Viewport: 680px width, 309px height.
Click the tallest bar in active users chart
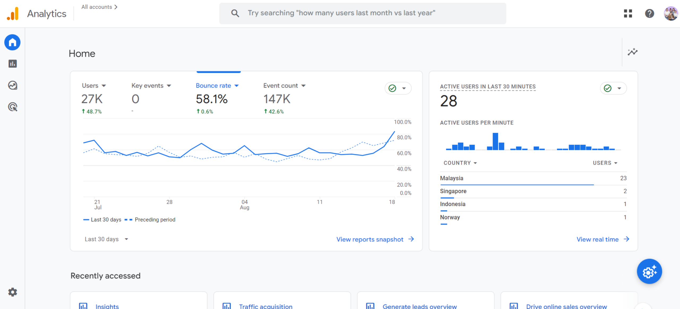495,141
